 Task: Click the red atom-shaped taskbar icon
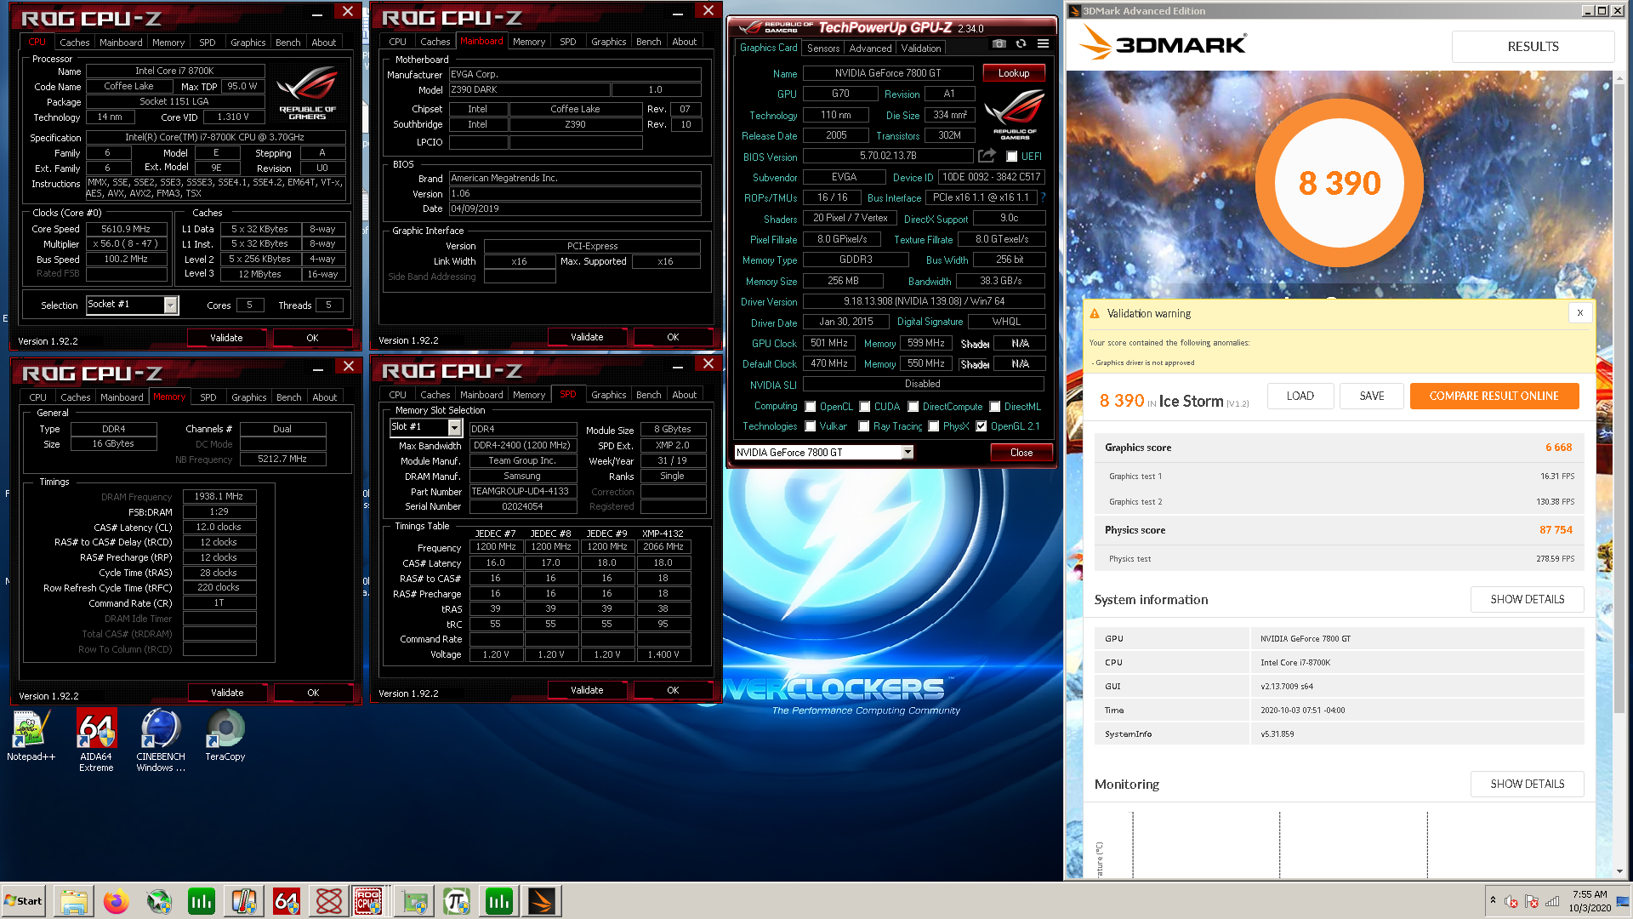[329, 901]
